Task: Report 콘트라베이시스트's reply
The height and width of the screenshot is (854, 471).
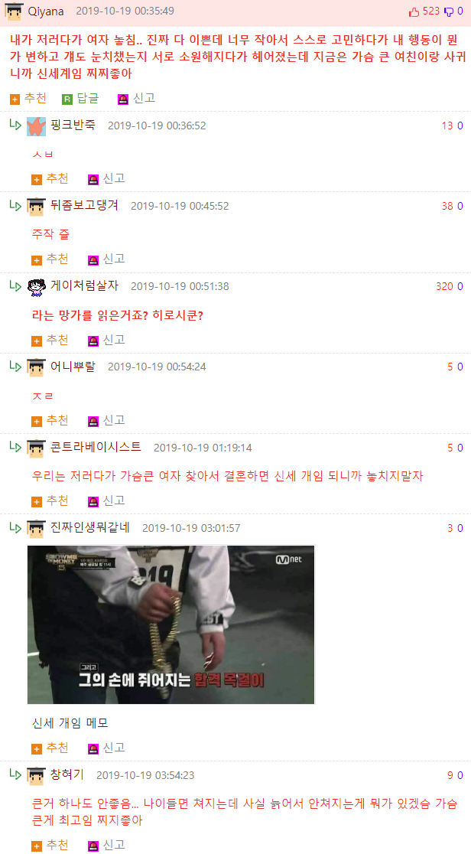Action: [107, 500]
